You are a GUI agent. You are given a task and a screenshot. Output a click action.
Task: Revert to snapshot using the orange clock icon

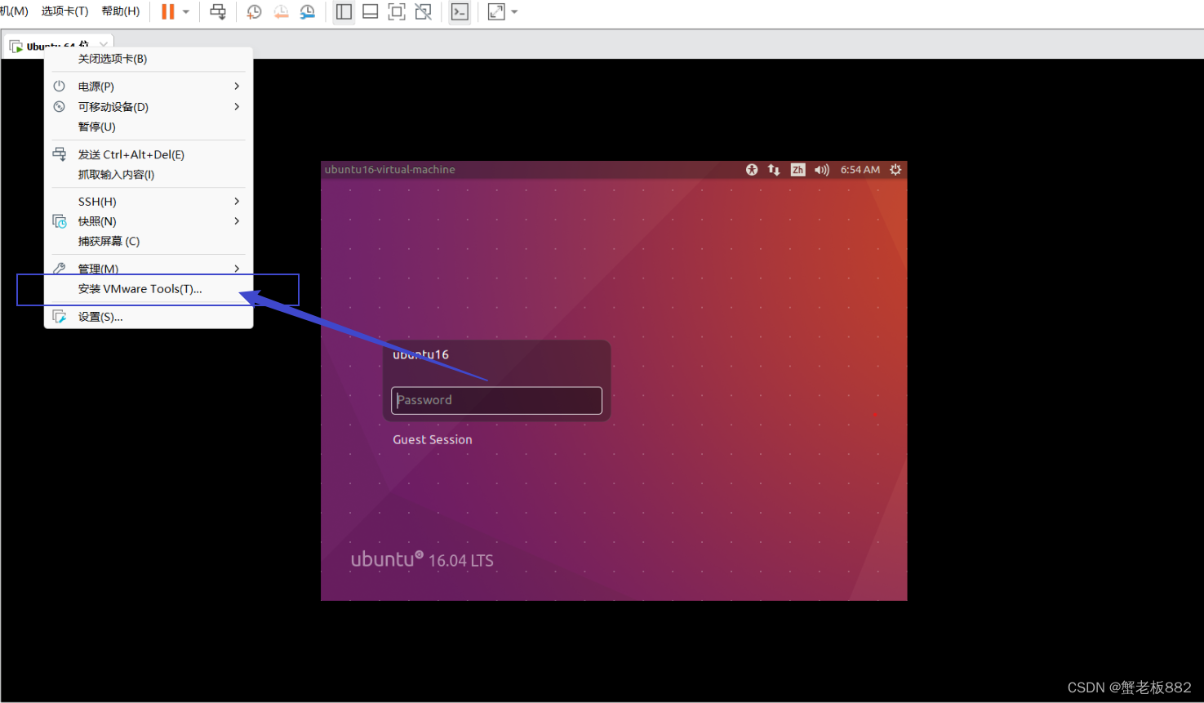[281, 11]
